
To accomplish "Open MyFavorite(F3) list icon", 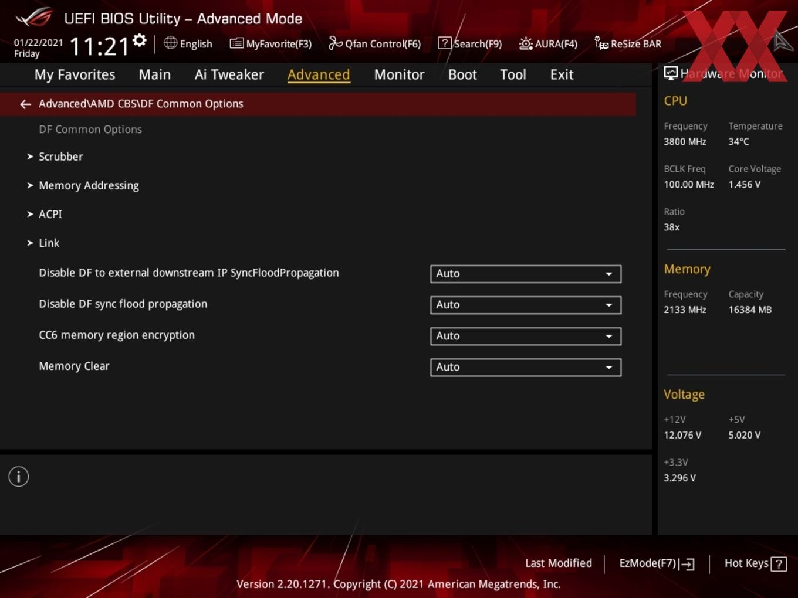I will click(236, 43).
